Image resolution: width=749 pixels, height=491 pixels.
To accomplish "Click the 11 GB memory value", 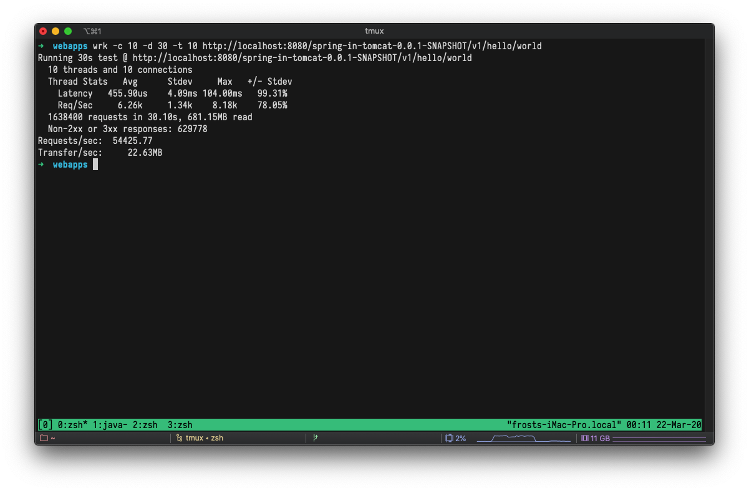I will (600, 438).
